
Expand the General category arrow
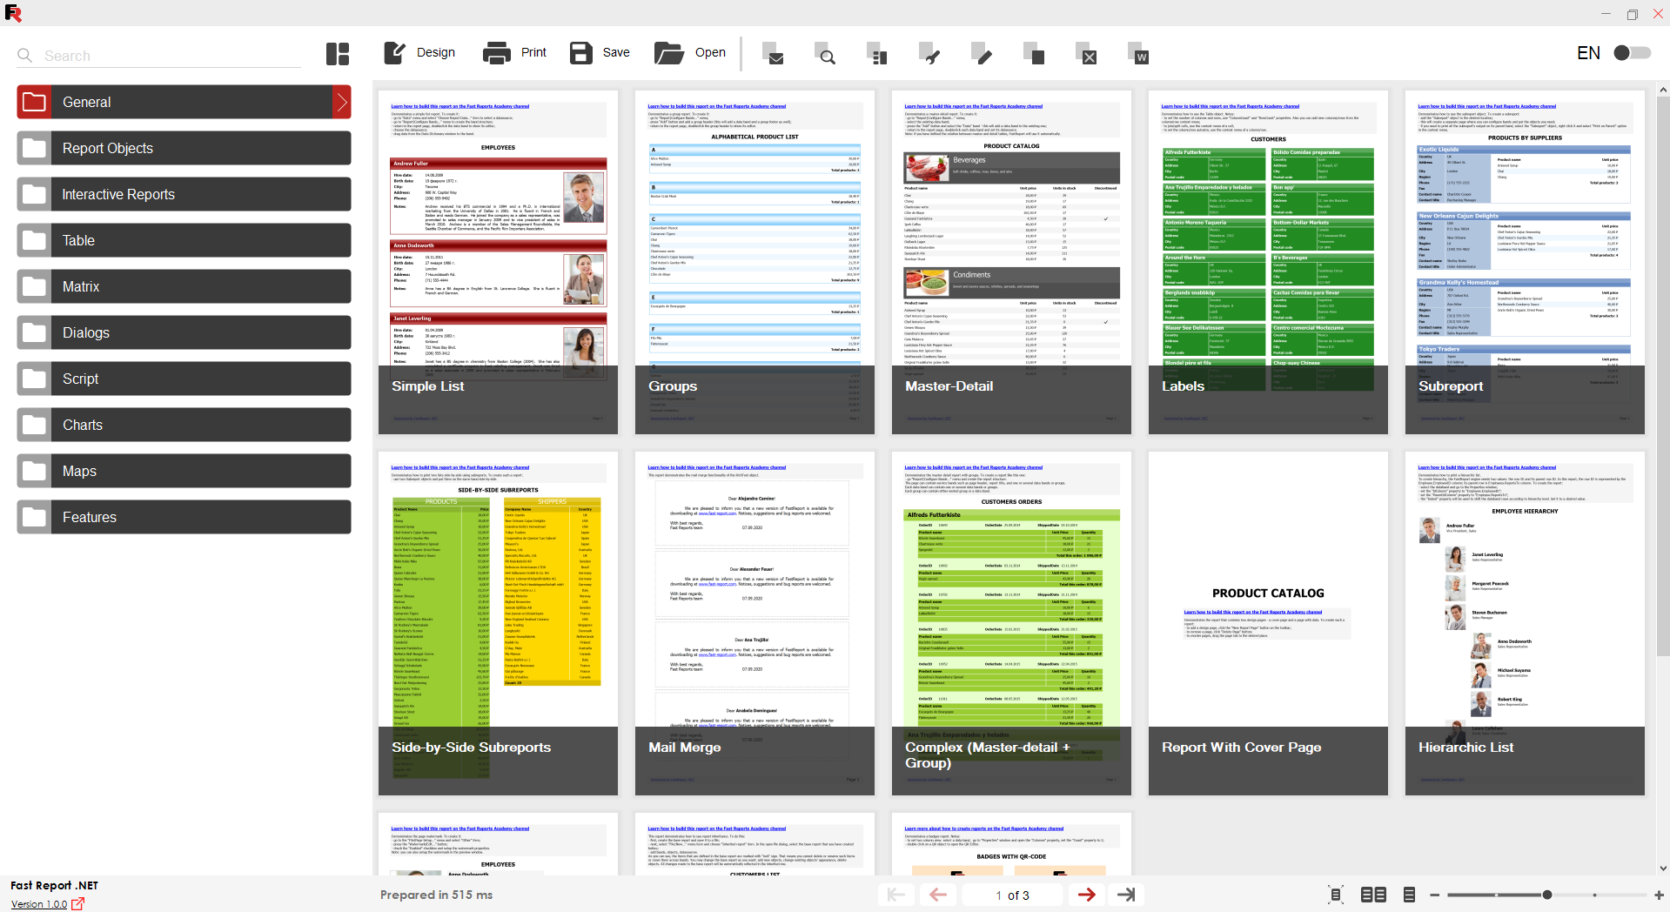pos(342,102)
